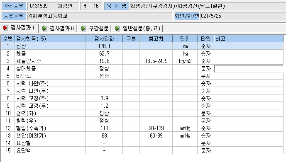Click the 사업장명 field 김해분성고등학교

[x=100, y=16]
